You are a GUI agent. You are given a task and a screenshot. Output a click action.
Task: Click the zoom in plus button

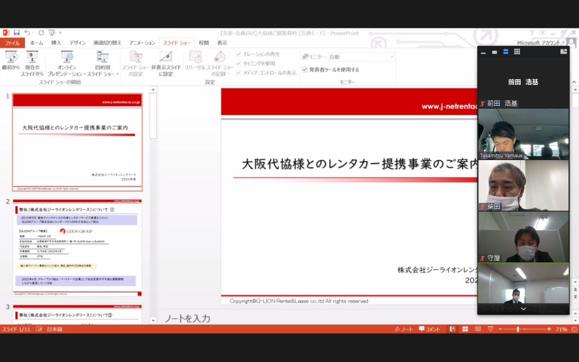click(549, 329)
